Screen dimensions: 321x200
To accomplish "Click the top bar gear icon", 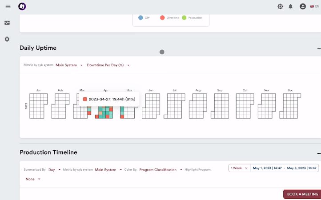I will (280, 6).
